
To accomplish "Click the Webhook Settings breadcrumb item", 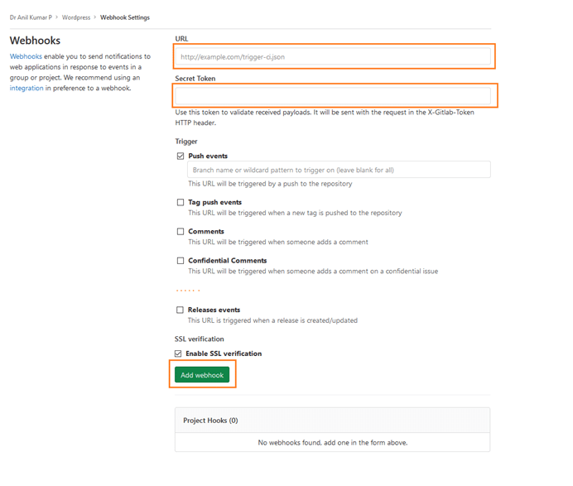I will point(125,17).
